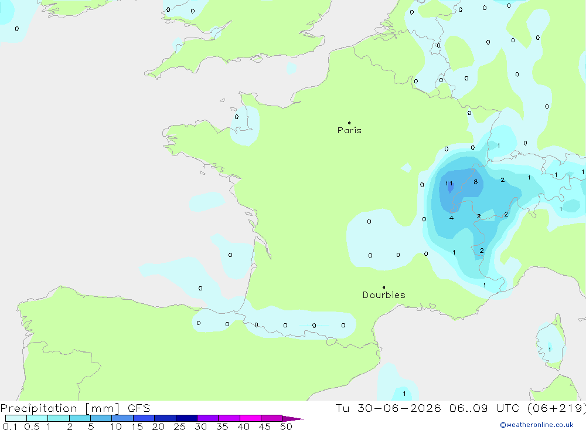Click the 1 mm value south of Spain coast

click(404, 393)
